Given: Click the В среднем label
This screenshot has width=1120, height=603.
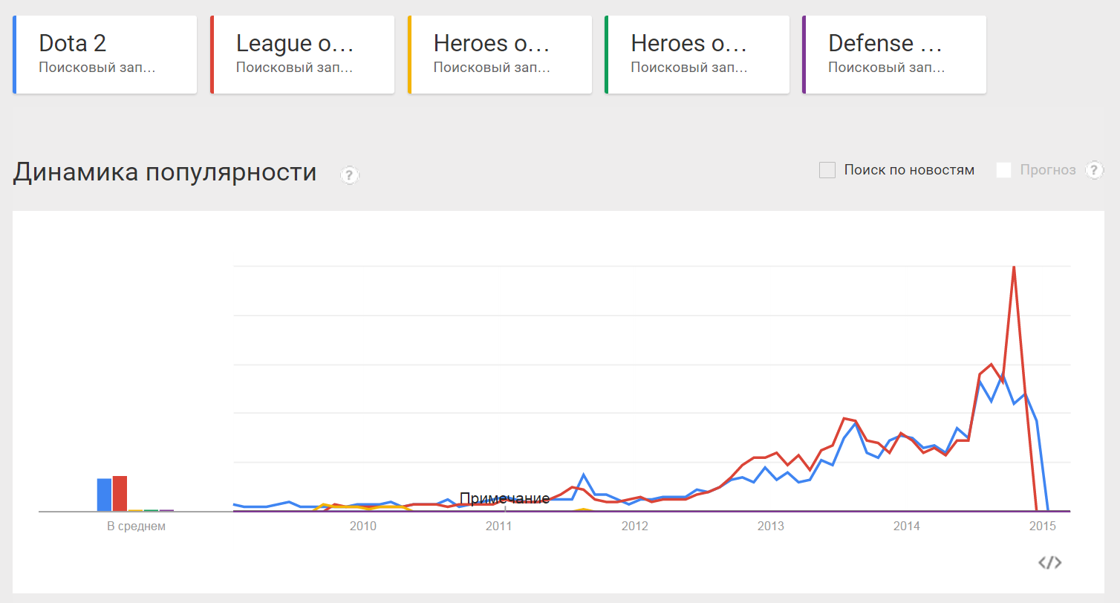Looking at the screenshot, I should point(136,527).
